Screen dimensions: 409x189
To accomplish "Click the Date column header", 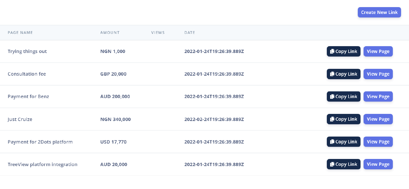I will [x=190, y=33].
